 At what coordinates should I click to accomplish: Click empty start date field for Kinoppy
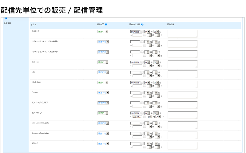[x=135, y=92]
